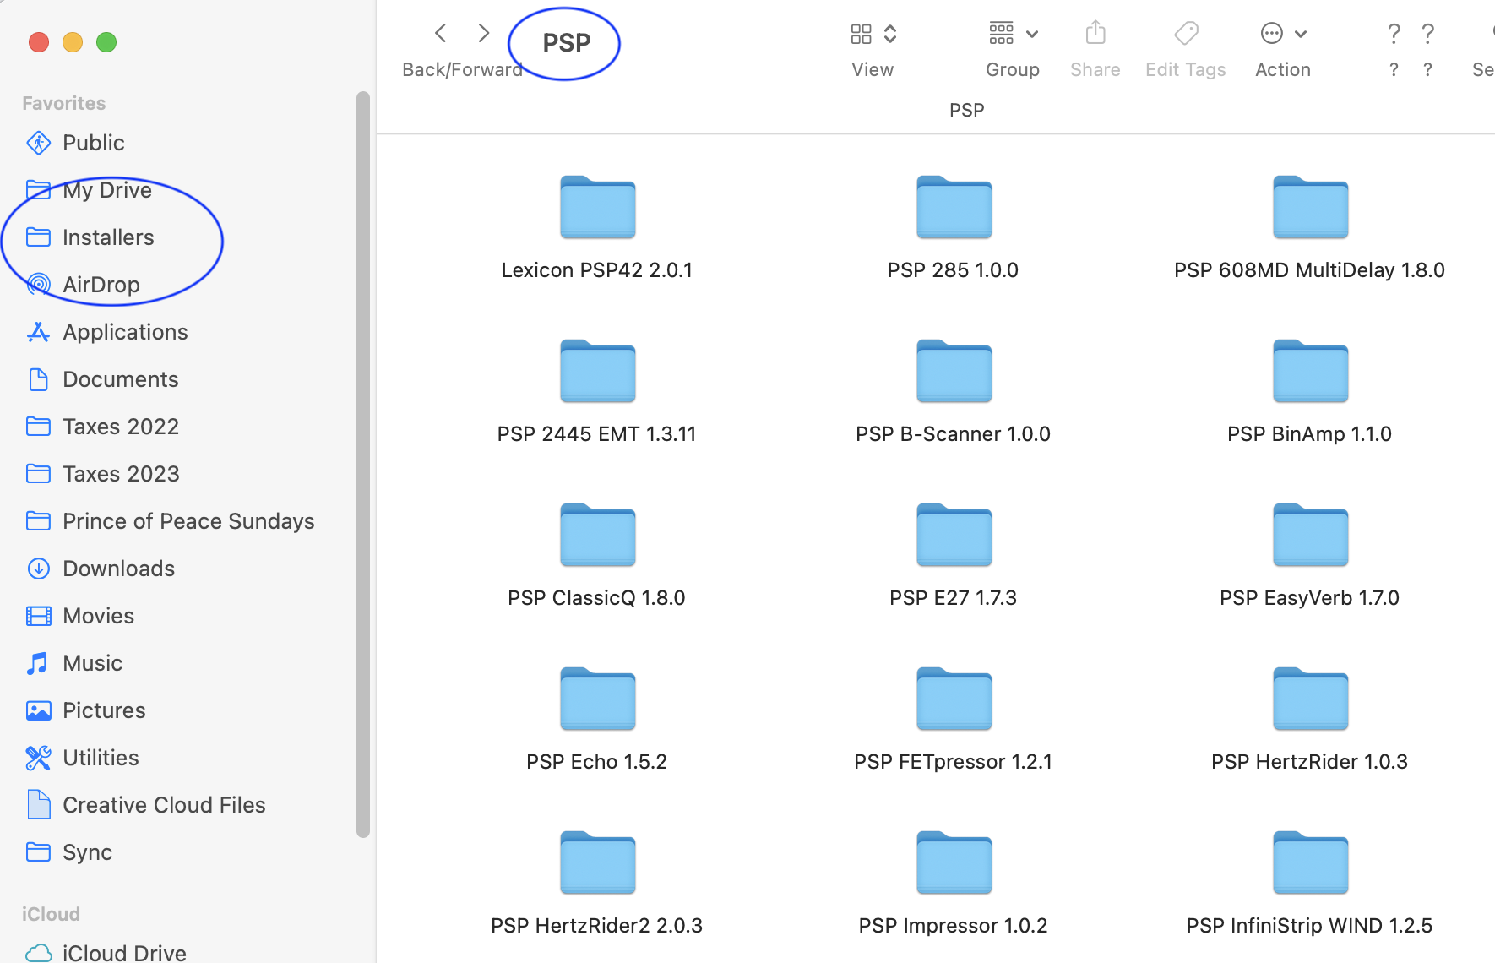
Task: Select Taxes 2022 sidebar folder
Action: pos(121,427)
